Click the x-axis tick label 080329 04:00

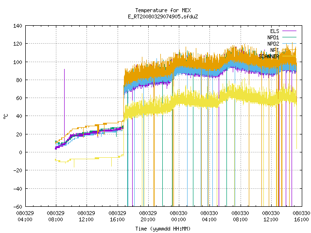click(x=25, y=216)
